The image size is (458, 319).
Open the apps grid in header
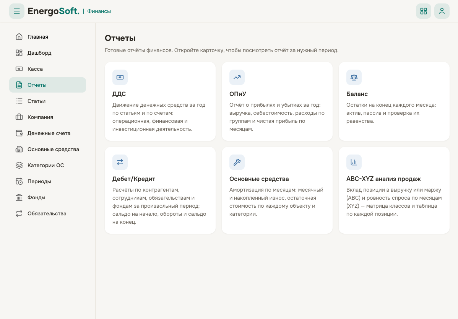[x=424, y=11]
